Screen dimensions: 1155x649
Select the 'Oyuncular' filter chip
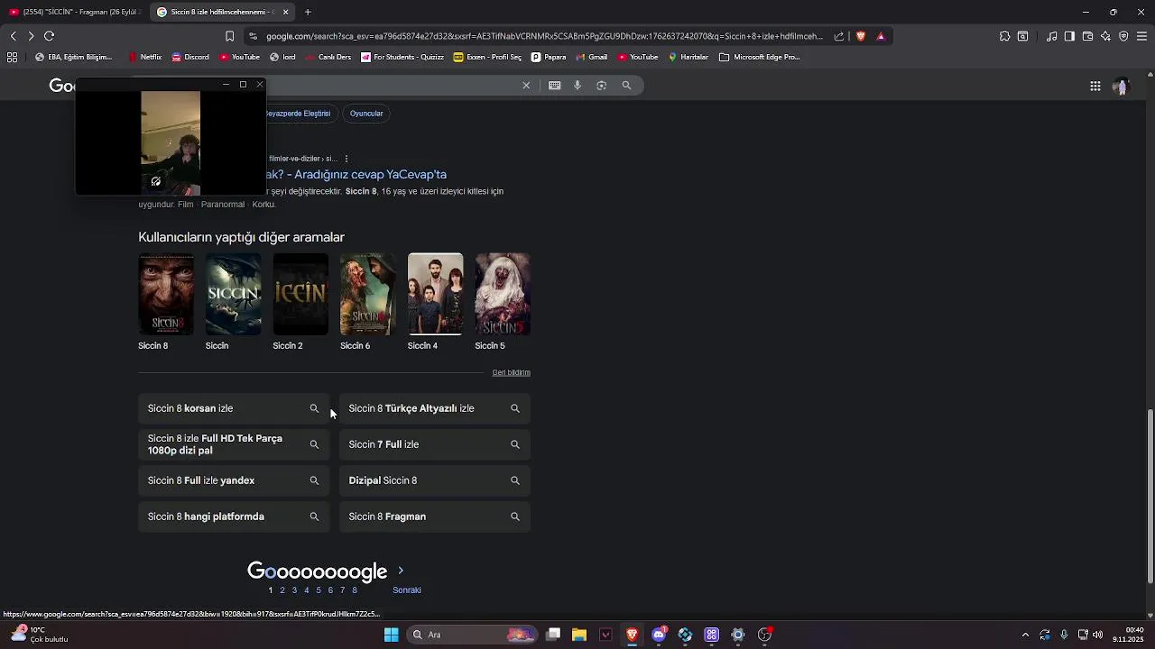pos(366,114)
